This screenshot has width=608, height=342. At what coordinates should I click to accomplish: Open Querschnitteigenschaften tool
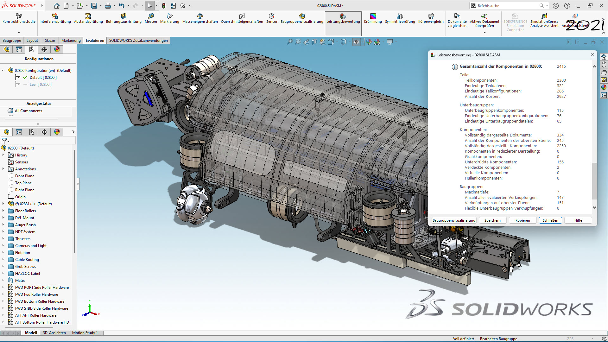pyautogui.click(x=242, y=19)
